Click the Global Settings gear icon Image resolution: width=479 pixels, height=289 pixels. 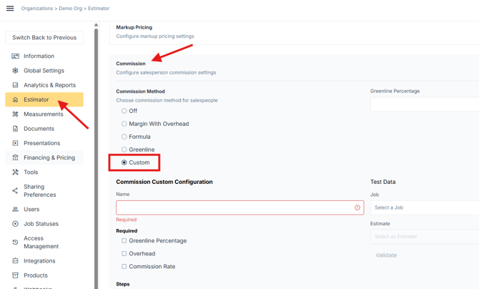click(15, 71)
